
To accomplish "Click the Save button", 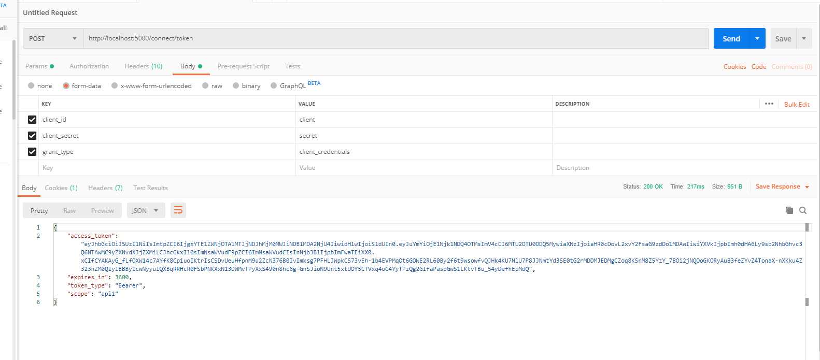I will (x=783, y=38).
